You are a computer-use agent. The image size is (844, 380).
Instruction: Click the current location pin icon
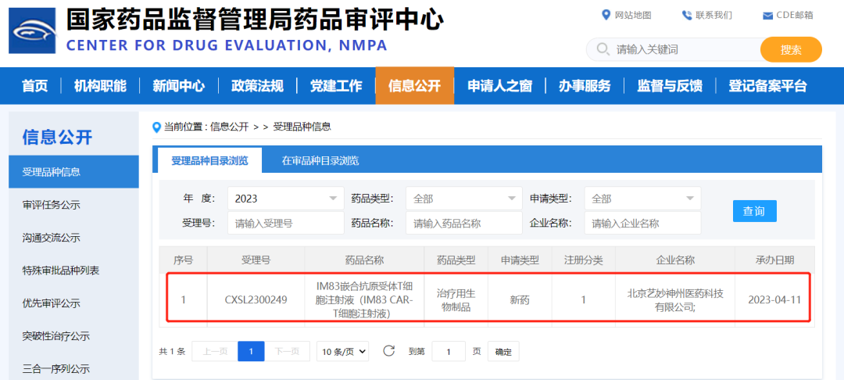tap(156, 127)
